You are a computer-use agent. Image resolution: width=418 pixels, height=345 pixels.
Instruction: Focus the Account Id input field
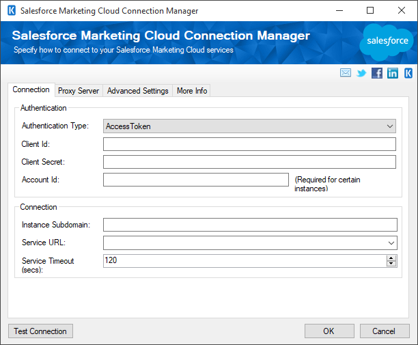tap(195, 180)
